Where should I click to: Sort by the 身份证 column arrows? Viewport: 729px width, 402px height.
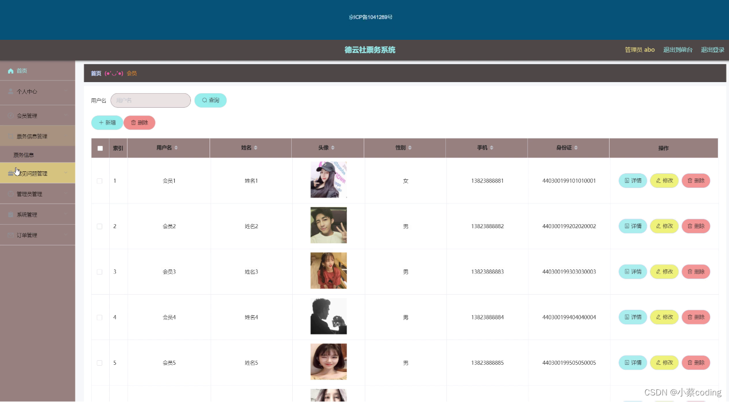[575, 148]
